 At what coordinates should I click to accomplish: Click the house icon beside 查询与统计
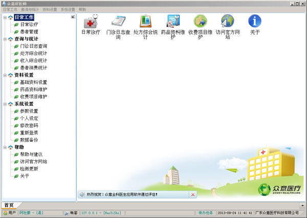(11, 39)
